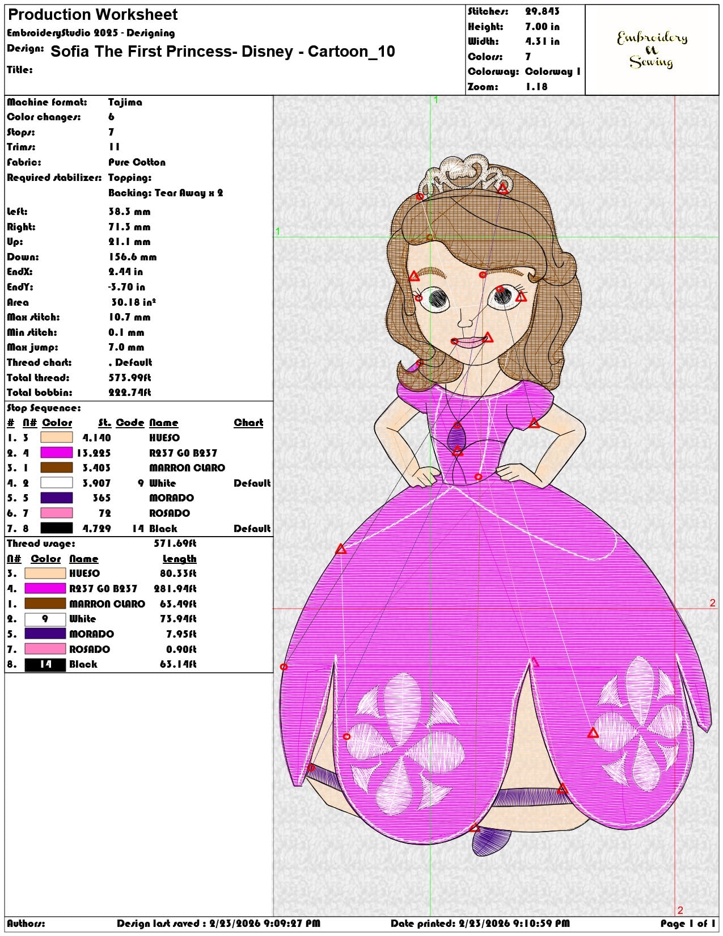Click the Min stitch value 0.1 mm
This screenshot has width=723, height=936.
click(x=126, y=332)
